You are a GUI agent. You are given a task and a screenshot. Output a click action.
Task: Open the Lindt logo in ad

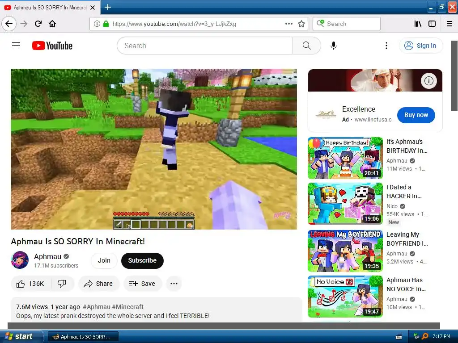pyautogui.click(x=326, y=114)
